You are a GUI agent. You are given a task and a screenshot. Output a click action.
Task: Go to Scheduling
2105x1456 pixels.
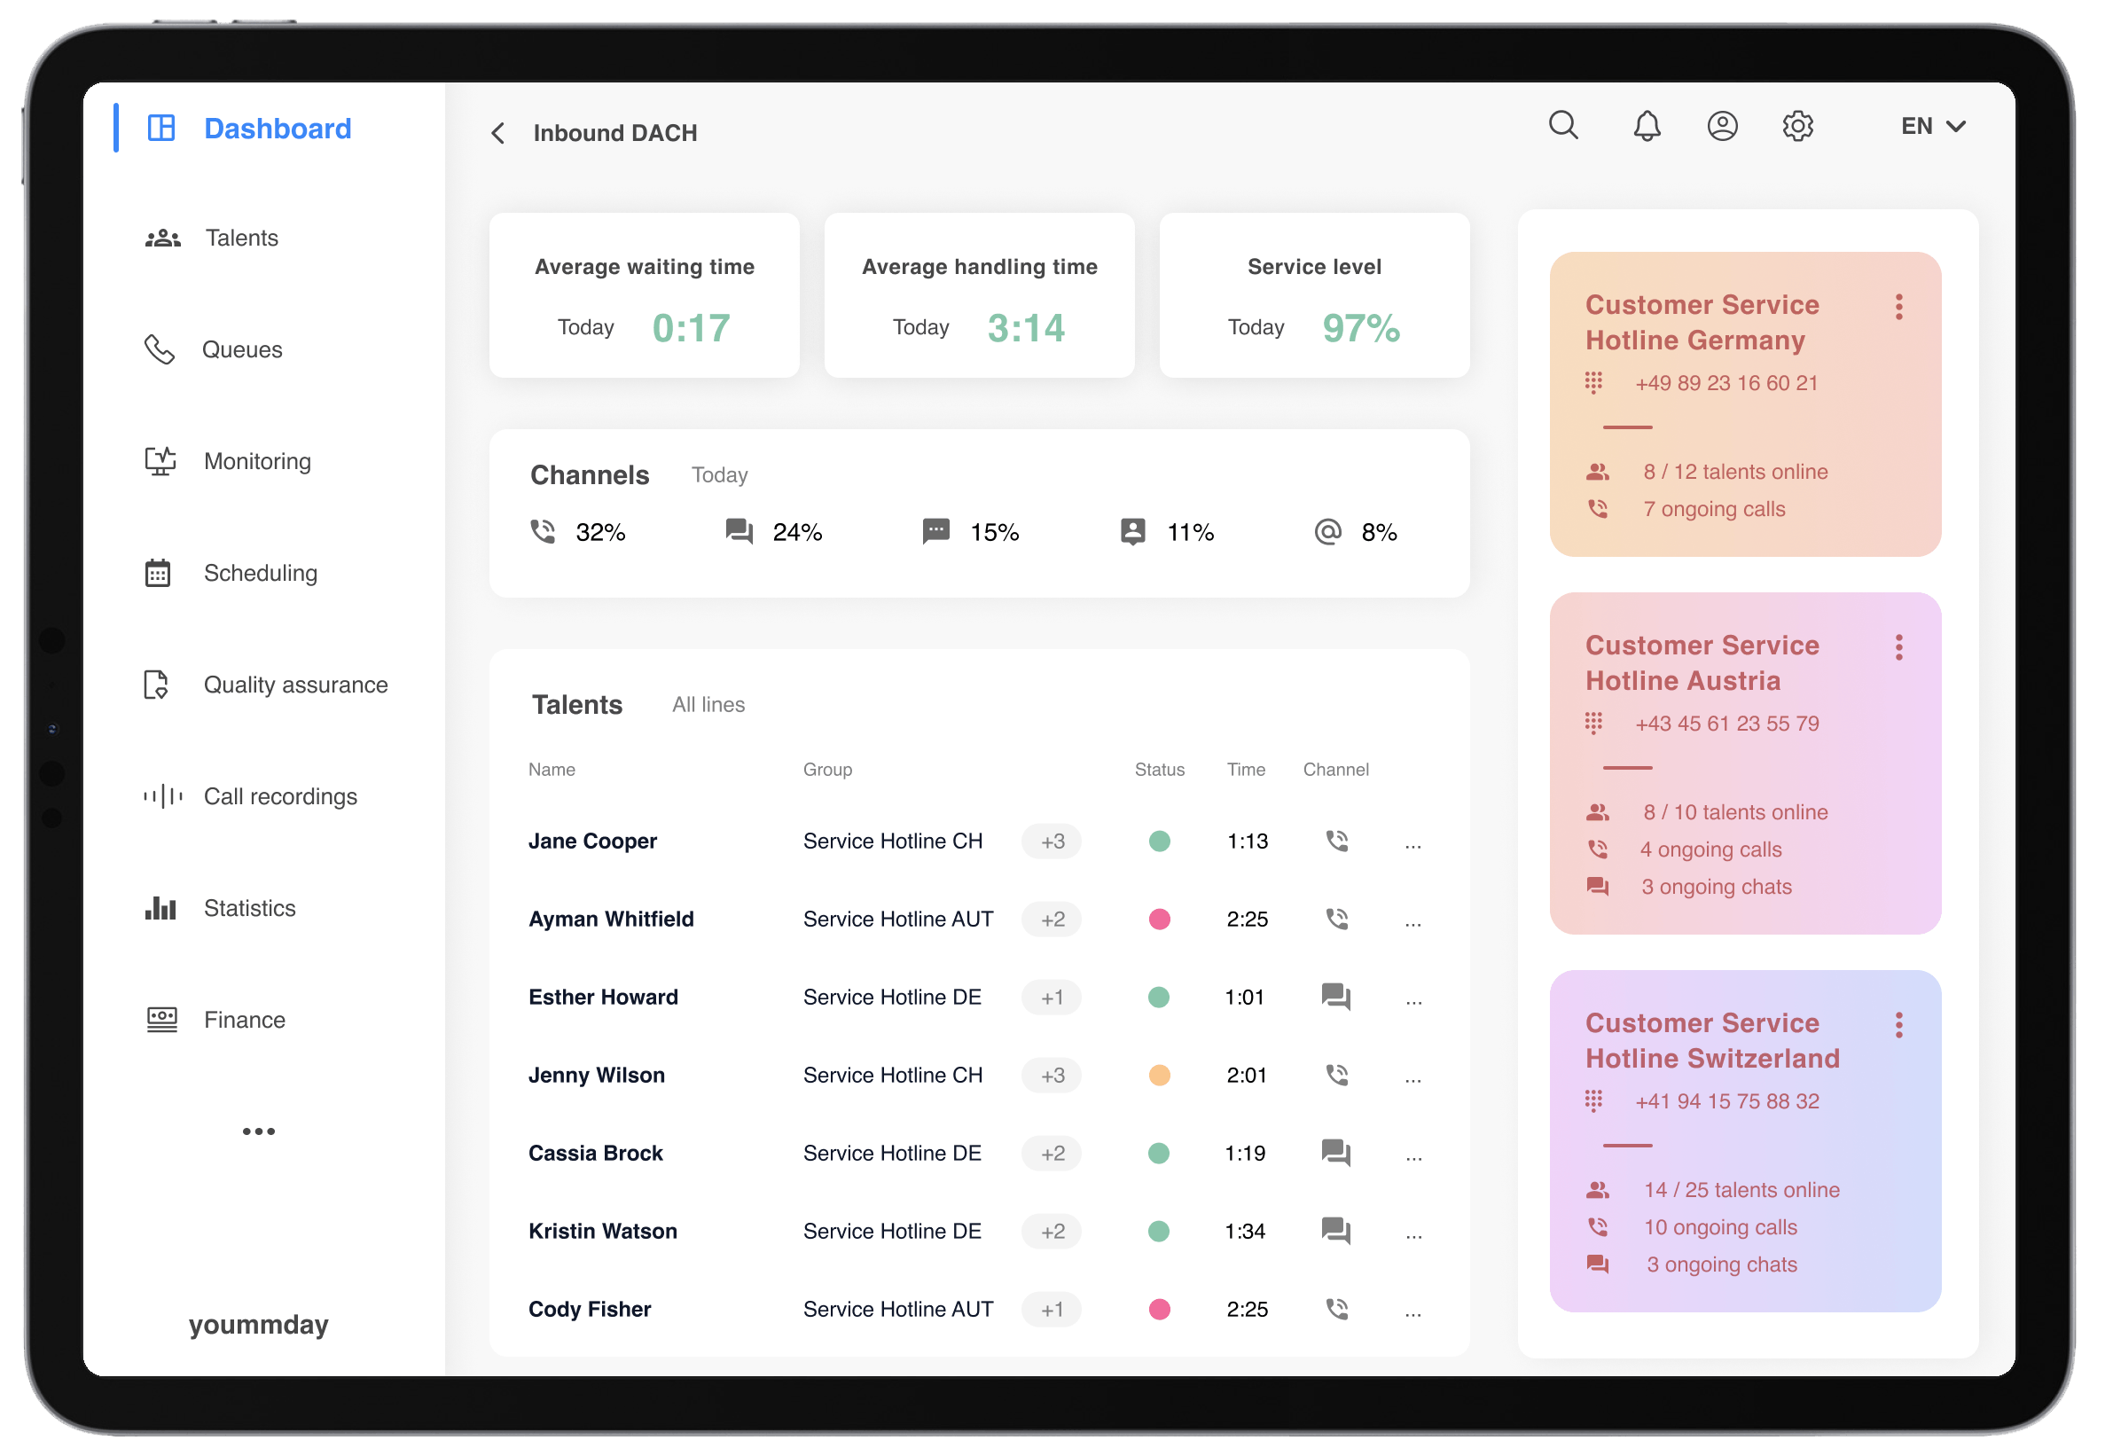click(260, 573)
